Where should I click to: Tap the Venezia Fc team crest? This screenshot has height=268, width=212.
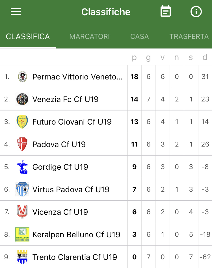tap(22, 99)
